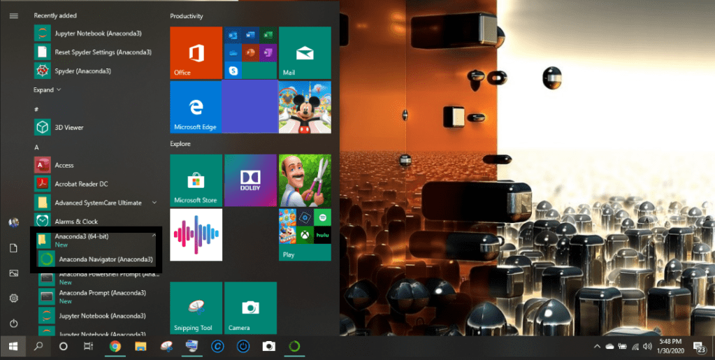Open Settings gear in Start sidebar
The width and height of the screenshot is (715, 360).
(13, 298)
